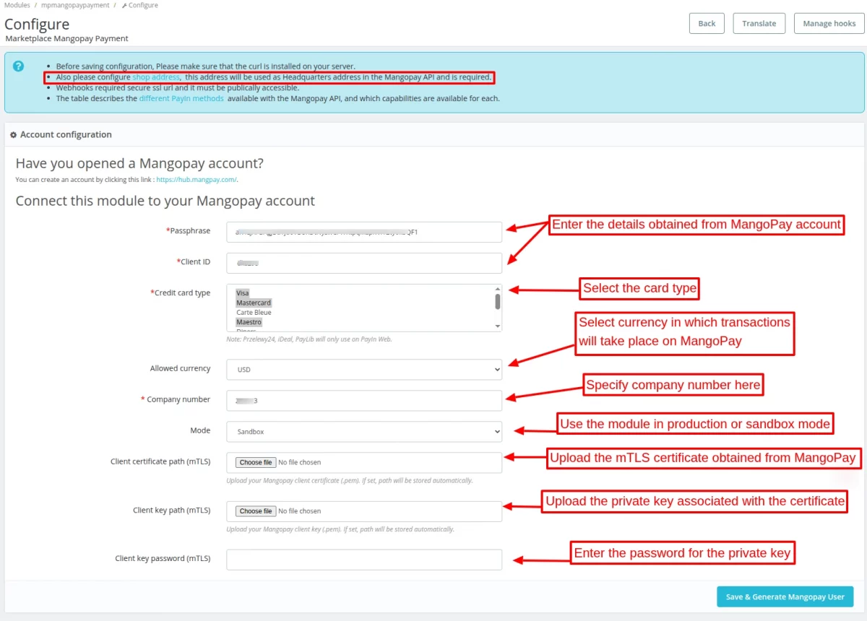Choose file for Client key path
This screenshot has width=867, height=621.
(256, 511)
